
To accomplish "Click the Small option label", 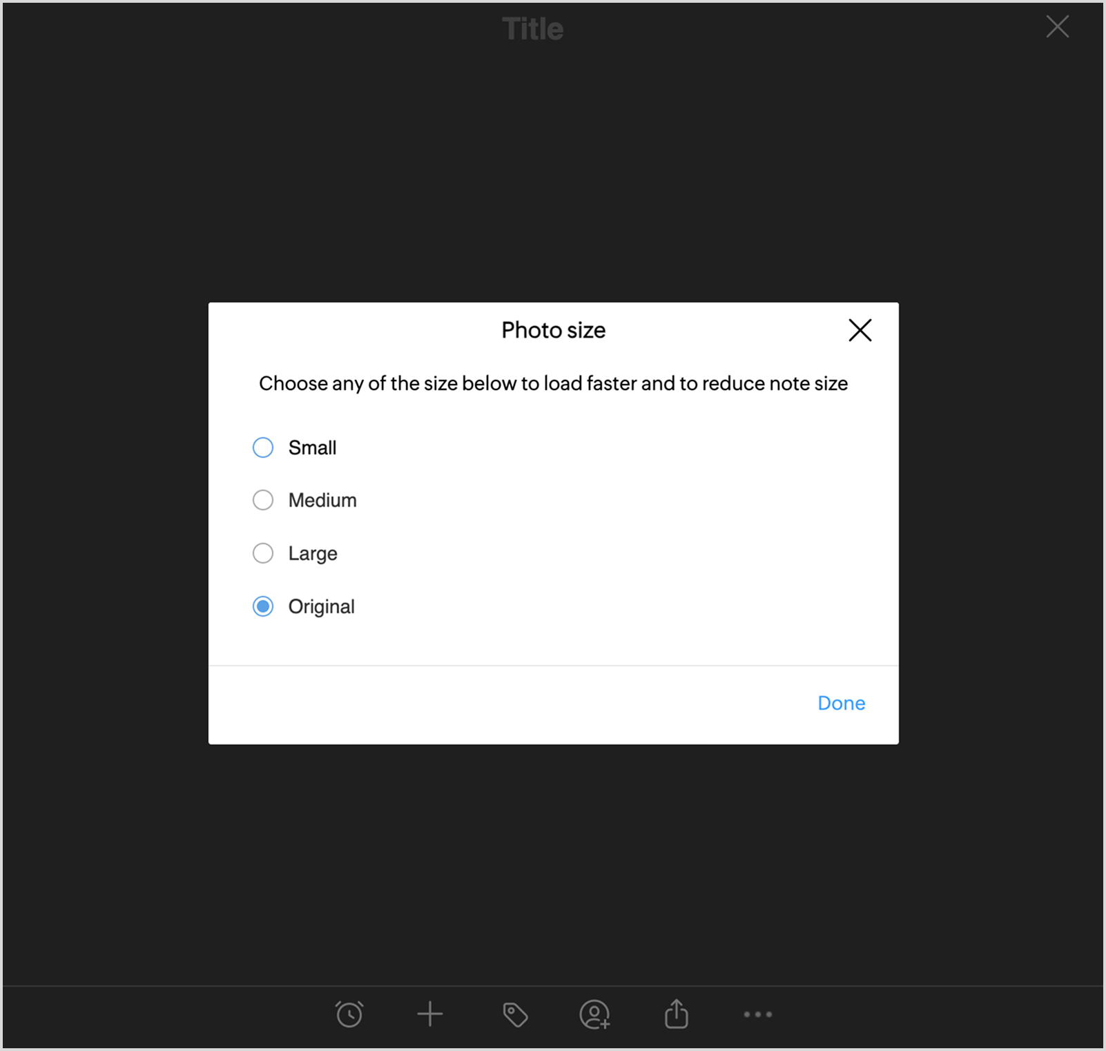I will click(313, 447).
